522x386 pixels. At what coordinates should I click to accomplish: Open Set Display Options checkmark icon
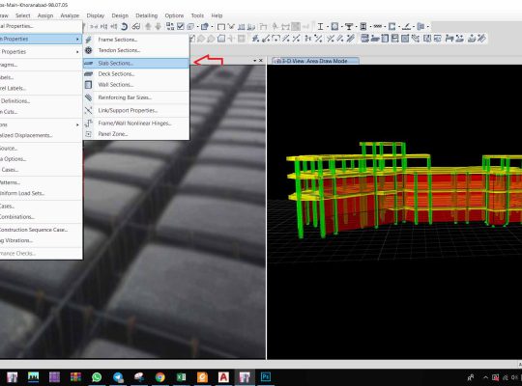click(x=181, y=26)
